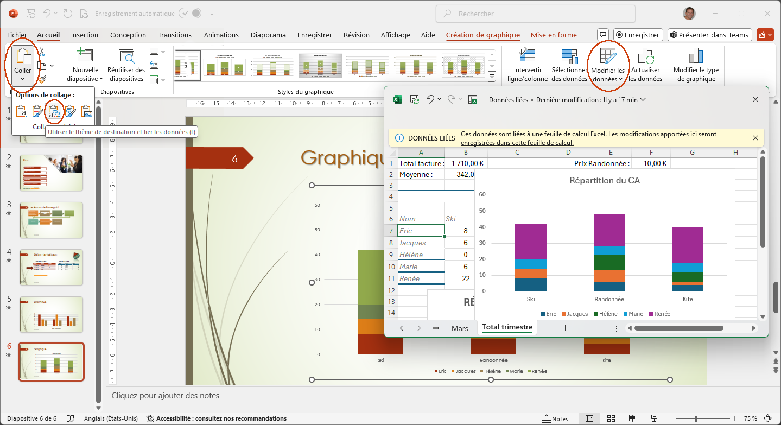Click the zoom out minus button
781x425 pixels.
pos(670,418)
